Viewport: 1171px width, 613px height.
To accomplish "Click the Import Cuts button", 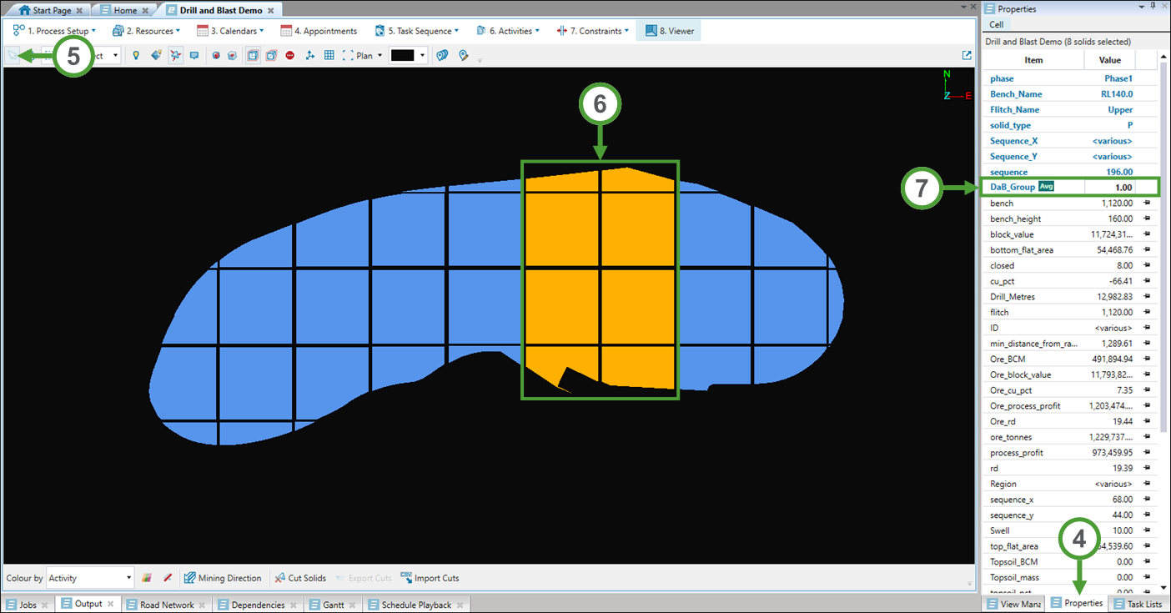I will [x=430, y=578].
